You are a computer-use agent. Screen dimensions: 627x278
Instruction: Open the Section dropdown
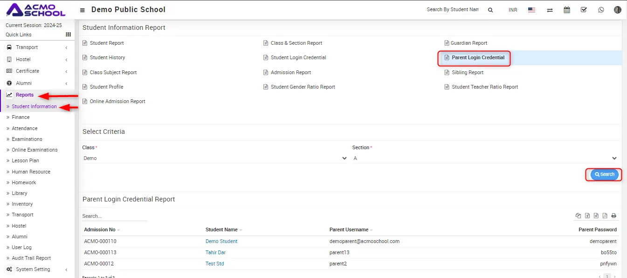tap(485, 158)
